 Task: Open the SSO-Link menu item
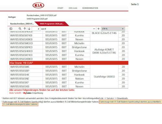tap(73, 8)
